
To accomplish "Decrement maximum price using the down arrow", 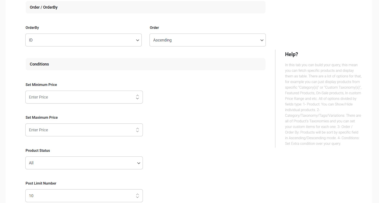I will point(137,132).
